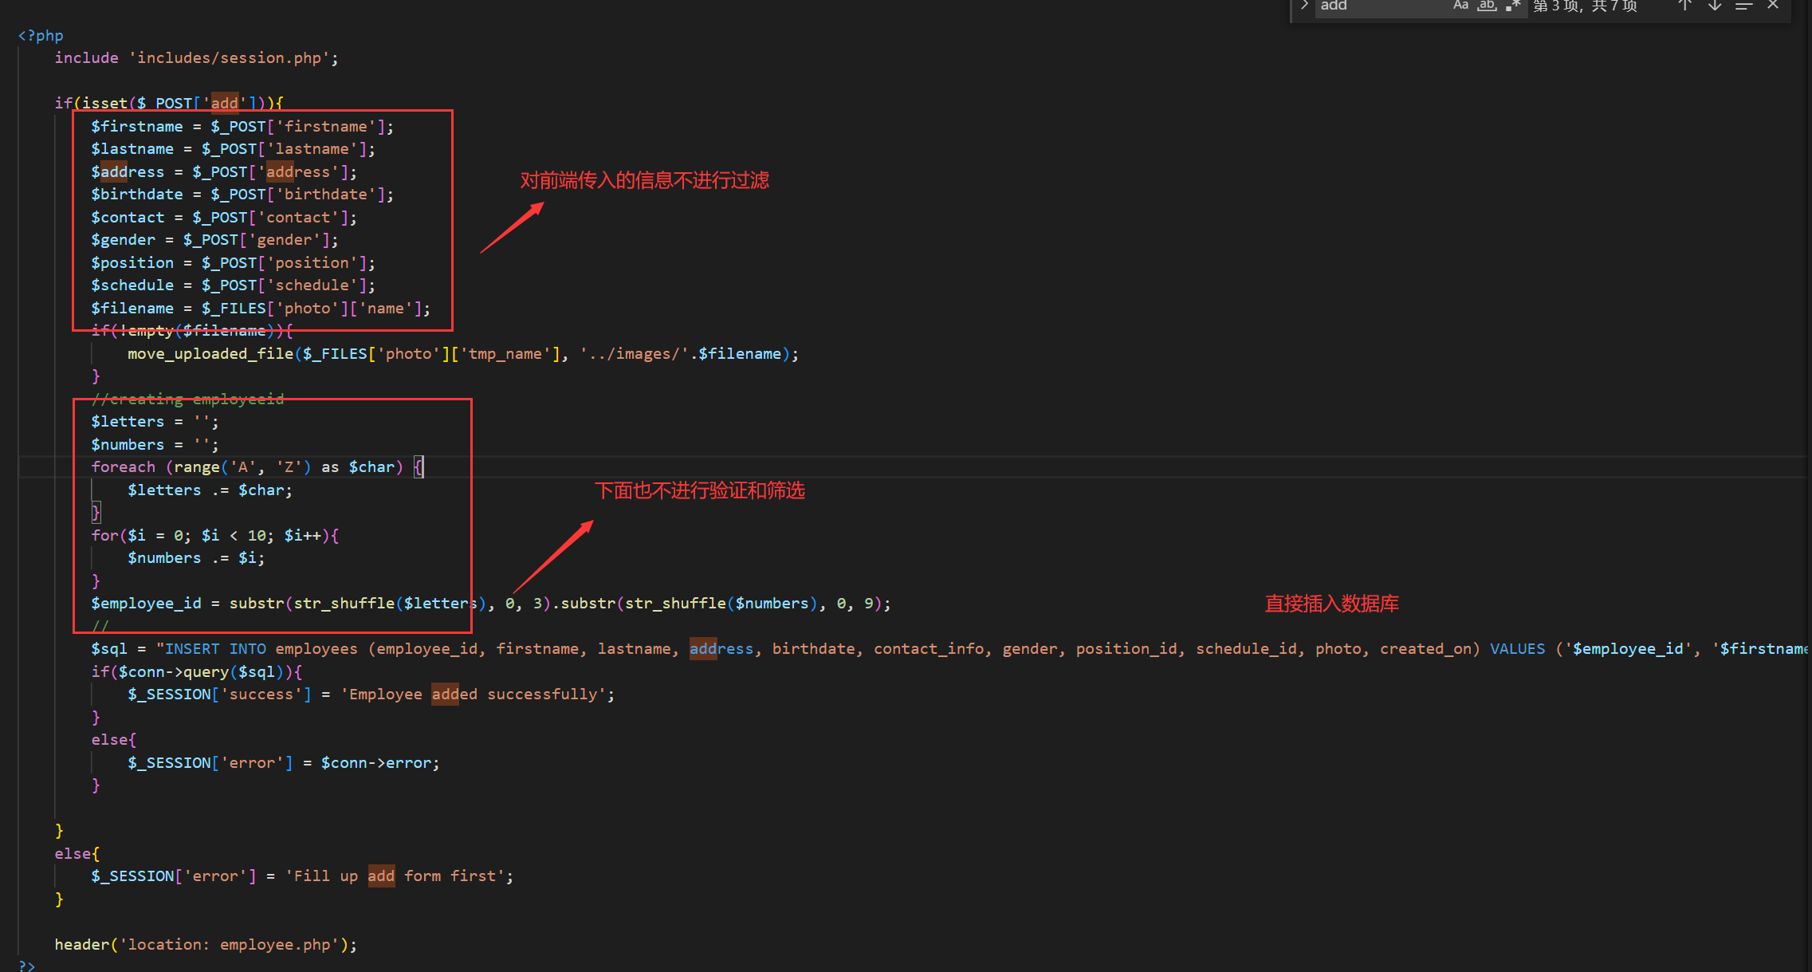
Task: Go to next search match arrow
Action: 1715,6
